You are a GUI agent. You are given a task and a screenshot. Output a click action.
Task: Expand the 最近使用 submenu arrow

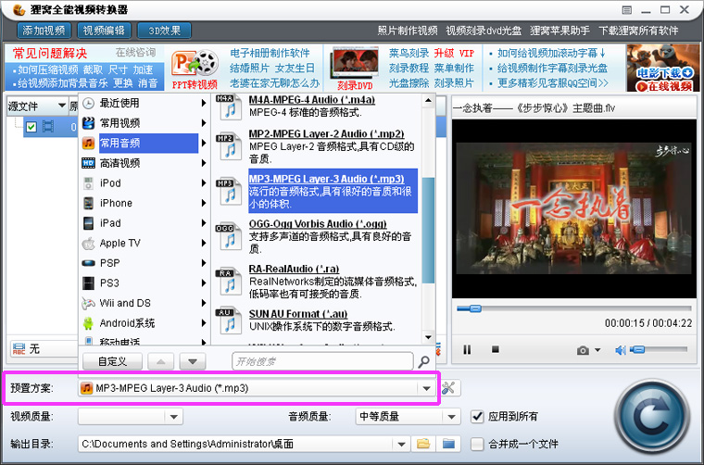tap(204, 103)
